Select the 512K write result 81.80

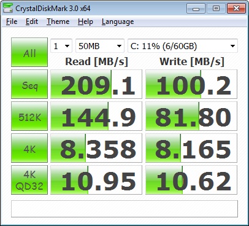pos(191,116)
